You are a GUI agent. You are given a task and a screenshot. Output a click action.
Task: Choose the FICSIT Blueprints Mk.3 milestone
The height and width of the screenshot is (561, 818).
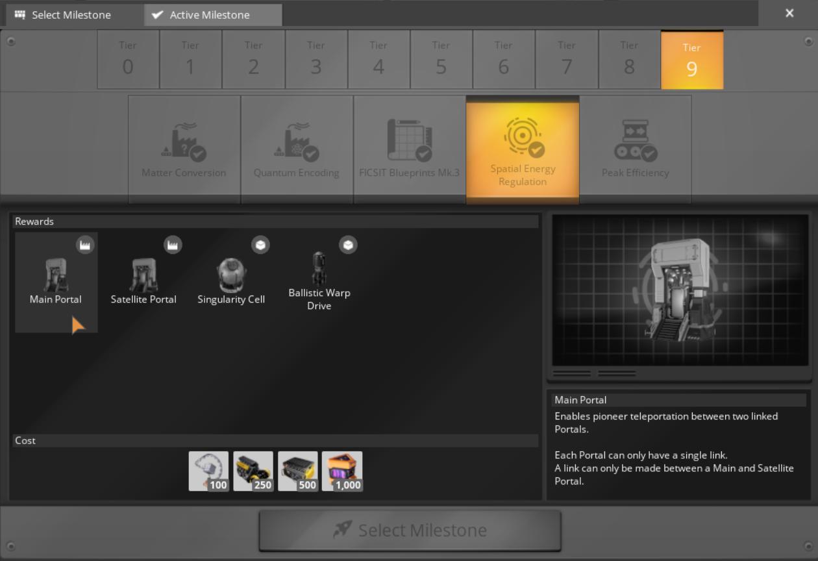(x=410, y=149)
